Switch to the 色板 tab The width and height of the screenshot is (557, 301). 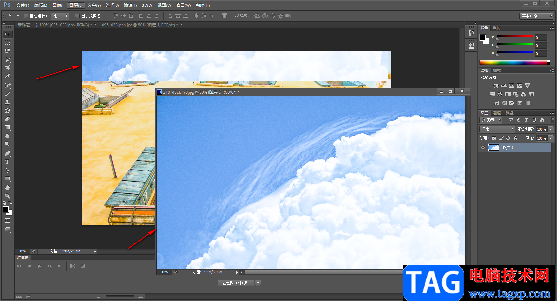(497, 28)
